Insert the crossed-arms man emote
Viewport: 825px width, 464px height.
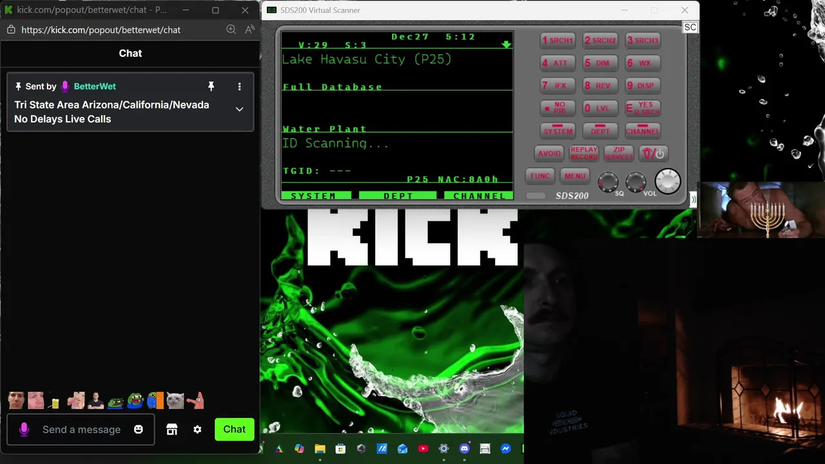pyautogui.click(x=95, y=401)
